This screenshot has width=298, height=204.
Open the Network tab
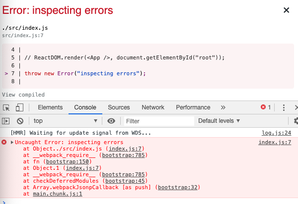point(153,107)
